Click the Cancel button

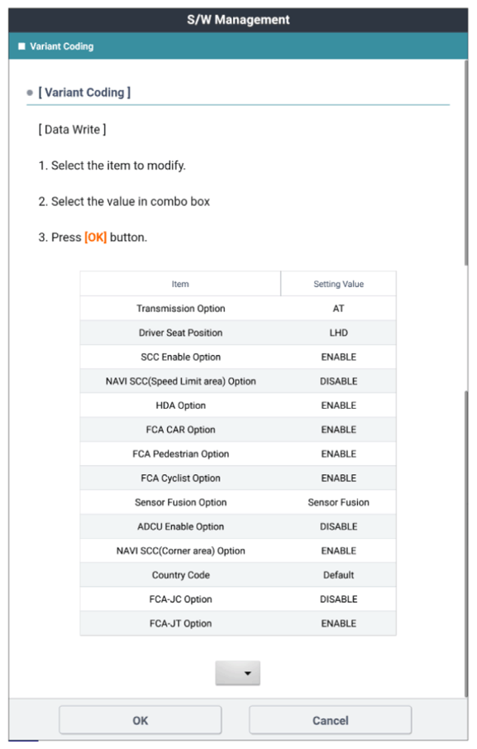[330, 720]
